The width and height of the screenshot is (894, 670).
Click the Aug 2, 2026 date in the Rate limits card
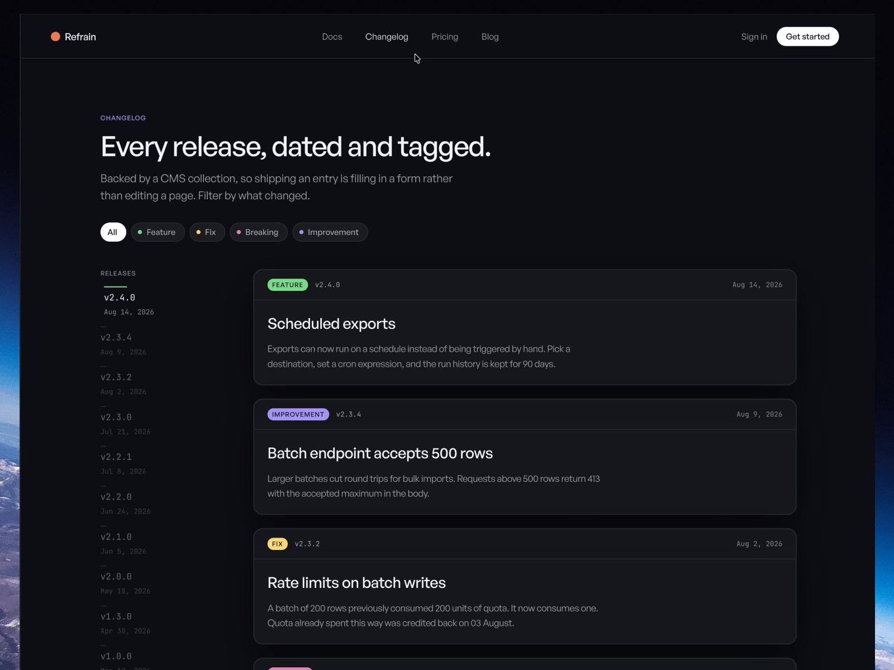coord(759,544)
